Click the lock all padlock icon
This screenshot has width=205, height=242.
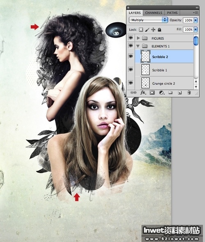tap(159, 29)
